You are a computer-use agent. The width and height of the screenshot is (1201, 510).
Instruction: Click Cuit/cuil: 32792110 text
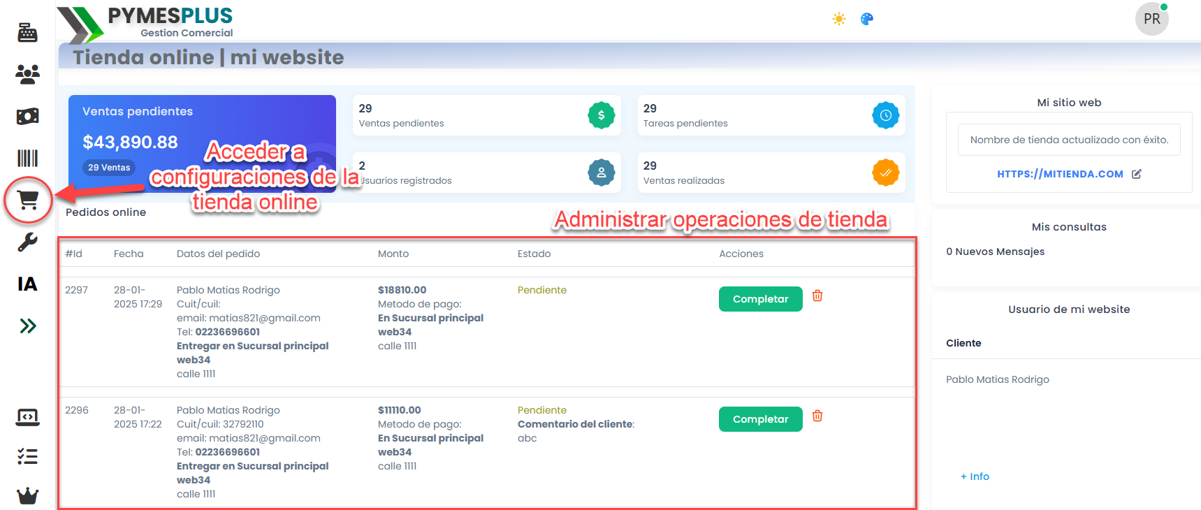(220, 424)
